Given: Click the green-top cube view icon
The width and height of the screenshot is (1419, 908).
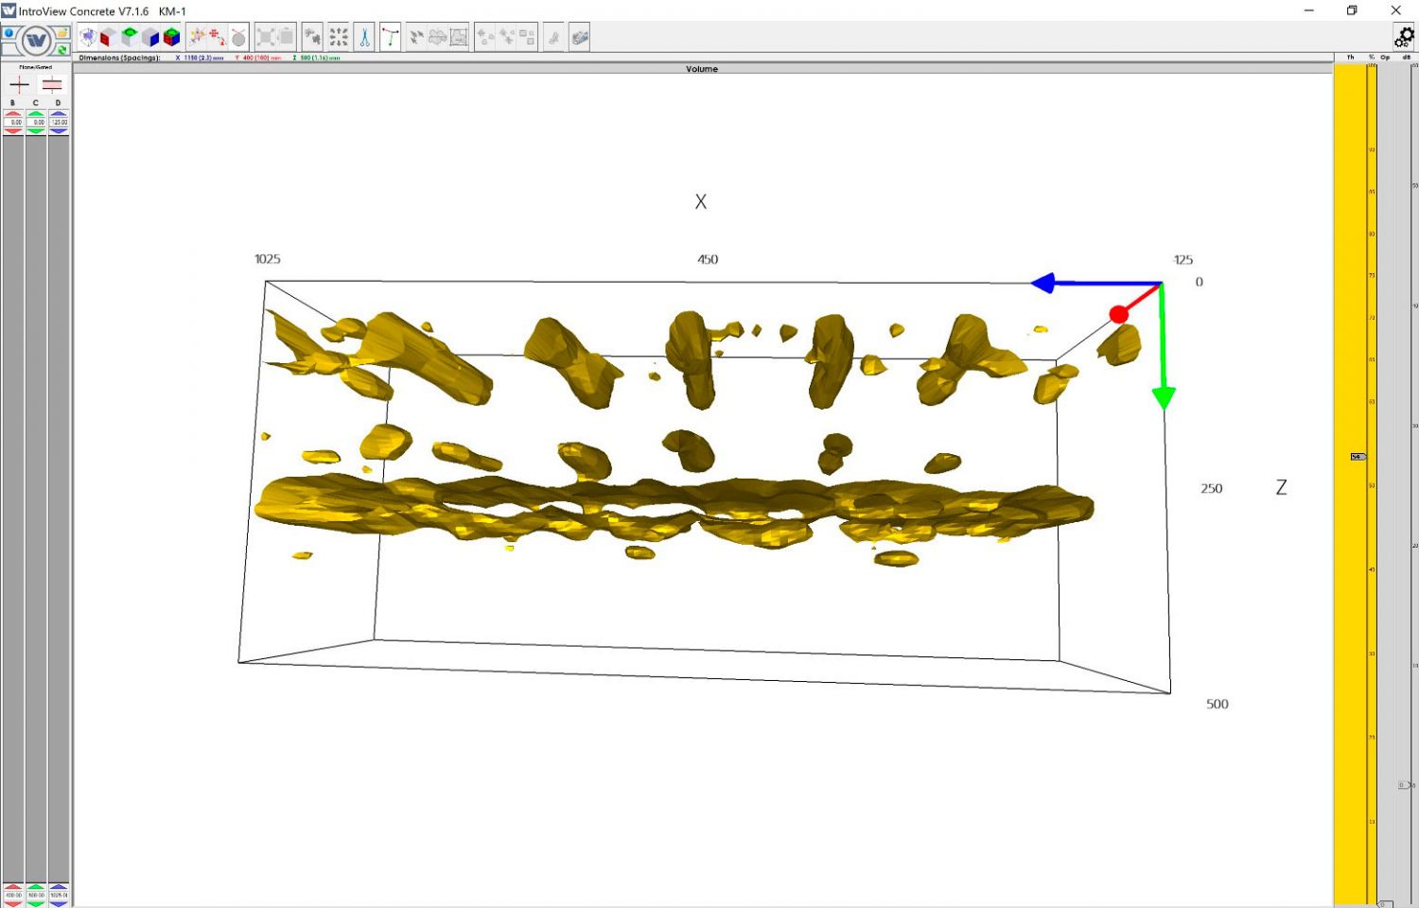Looking at the screenshot, I should tap(130, 38).
